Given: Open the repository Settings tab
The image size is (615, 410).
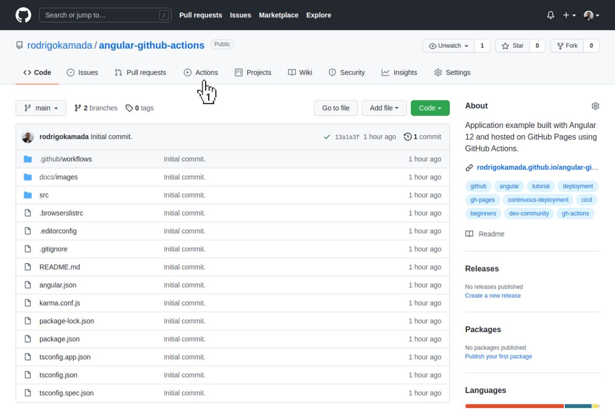Looking at the screenshot, I should point(452,73).
